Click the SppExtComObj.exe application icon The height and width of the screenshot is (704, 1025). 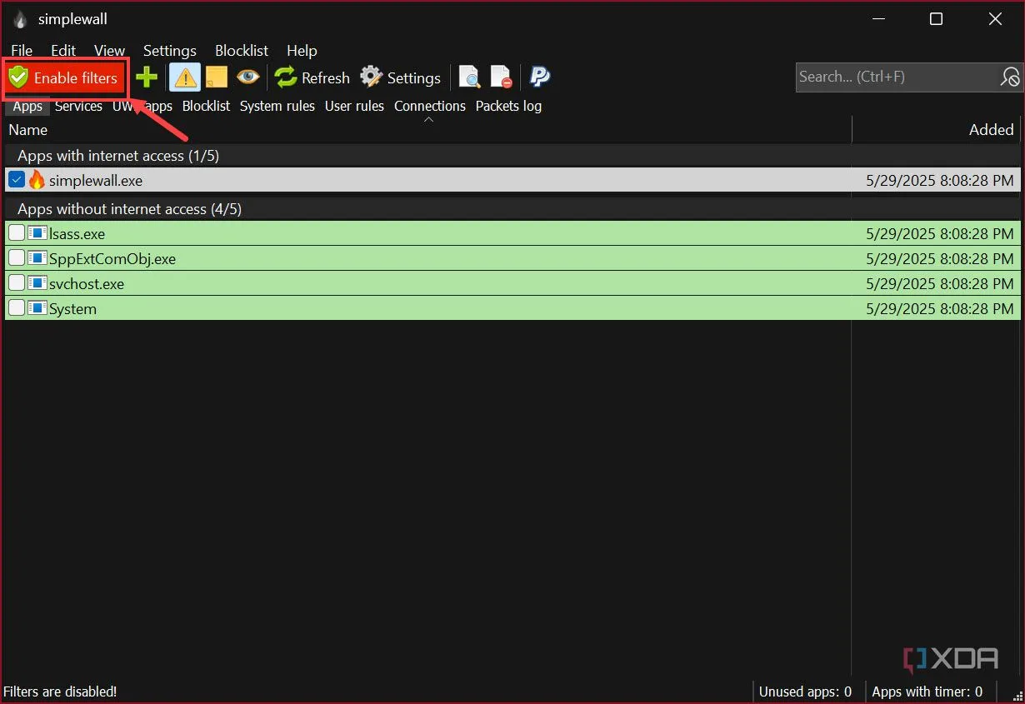(37, 258)
